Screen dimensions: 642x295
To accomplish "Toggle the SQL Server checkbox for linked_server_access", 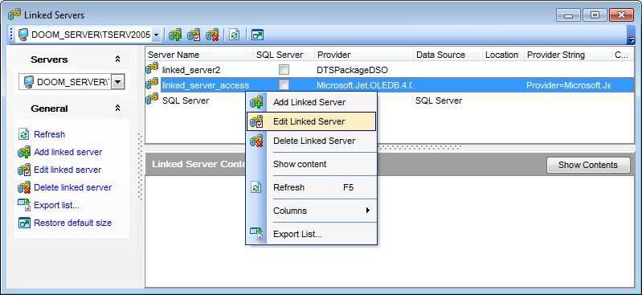I will (284, 85).
